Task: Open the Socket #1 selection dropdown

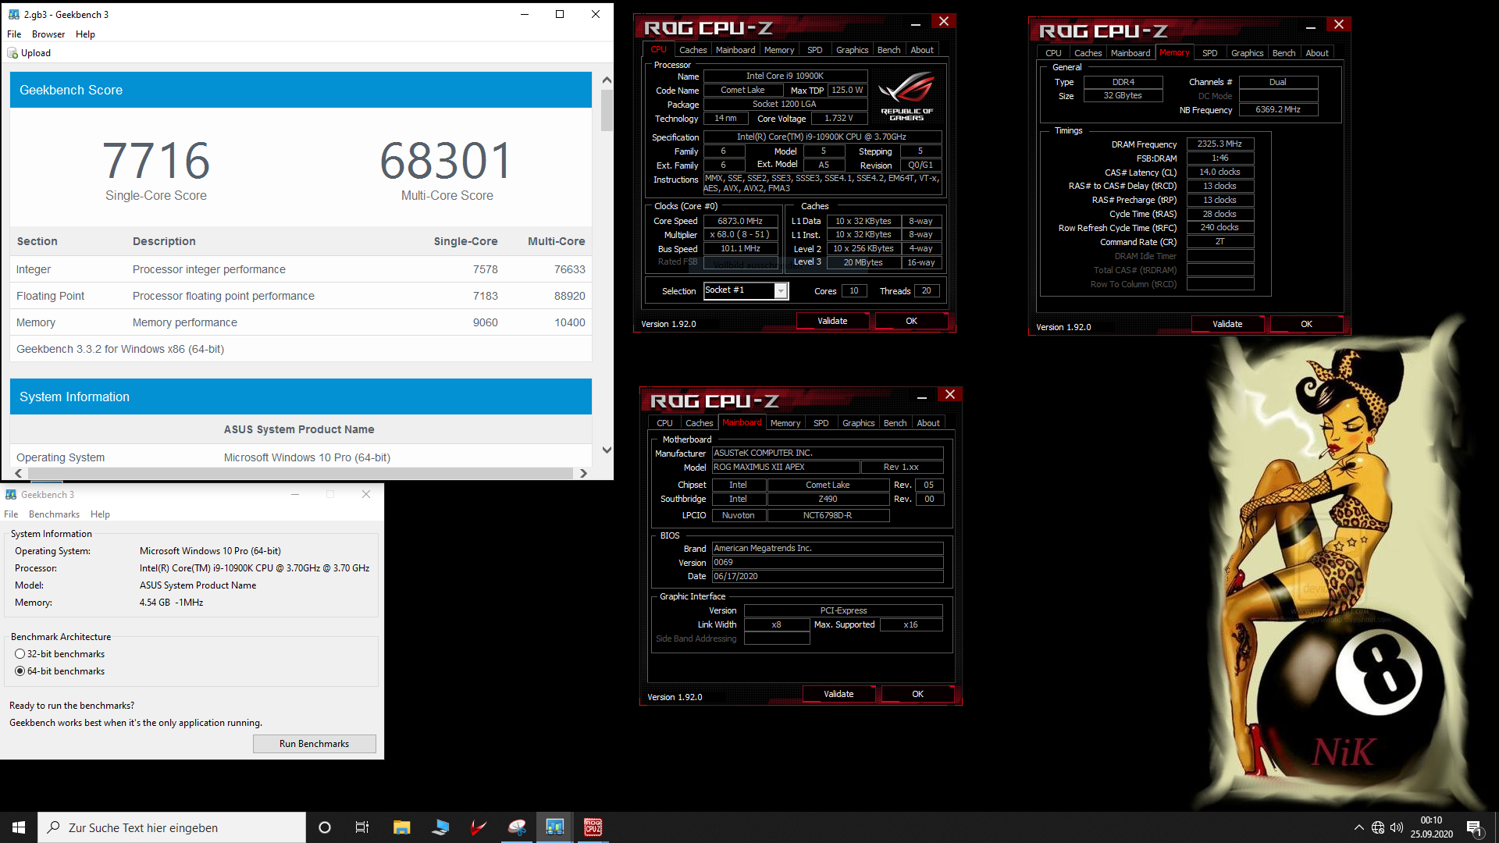Action: (781, 291)
